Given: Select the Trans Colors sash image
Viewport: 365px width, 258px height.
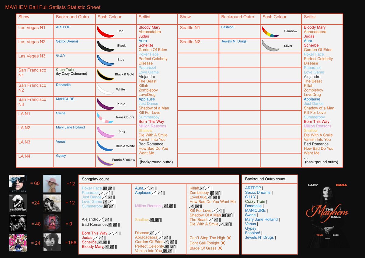Looking at the screenshot, I should click(106, 117).
